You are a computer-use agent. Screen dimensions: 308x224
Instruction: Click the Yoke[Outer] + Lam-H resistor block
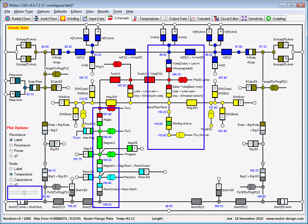169,66
